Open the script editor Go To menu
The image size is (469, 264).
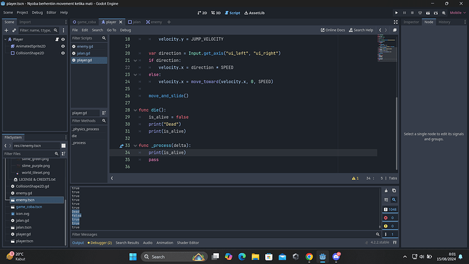(111, 30)
